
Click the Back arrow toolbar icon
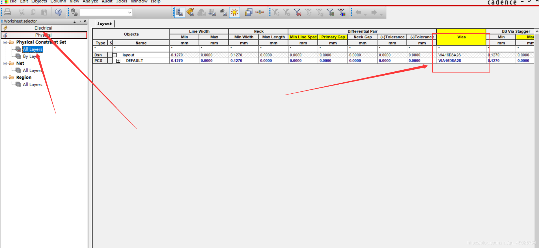358,12
